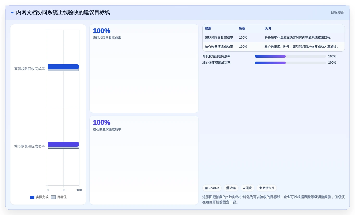Click 离职权限回收完成率 table row cell
This screenshot has width=355, height=215.
pyautogui.click(x=219, y=38)
